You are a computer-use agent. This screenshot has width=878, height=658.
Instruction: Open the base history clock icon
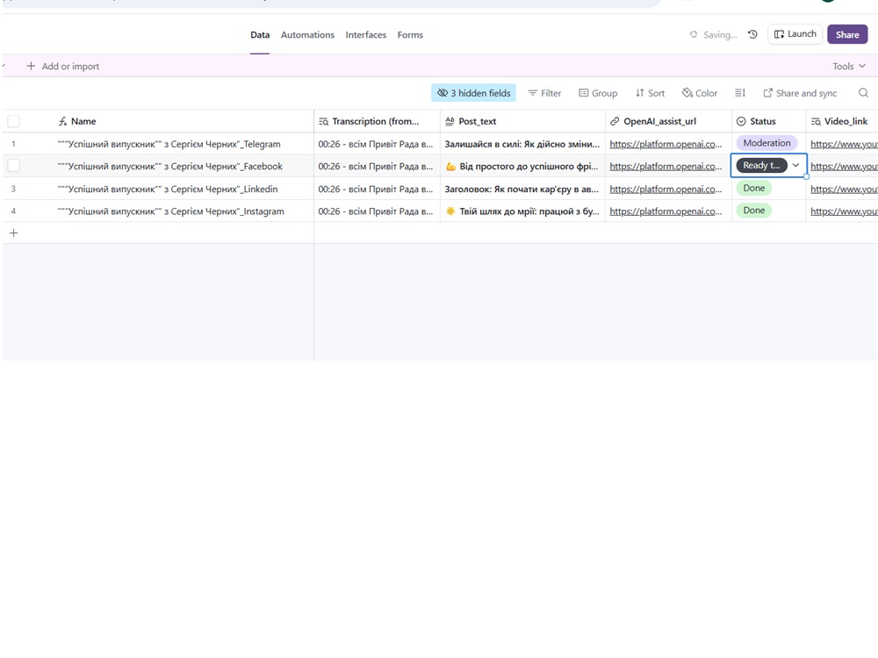point(752,34)
